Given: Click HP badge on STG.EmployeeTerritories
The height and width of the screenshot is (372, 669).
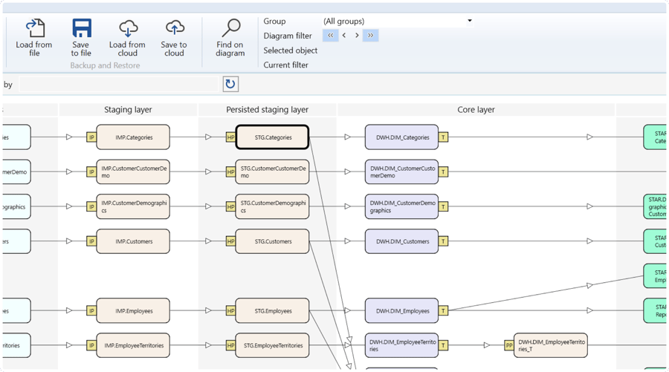Looking at the screenshot, I should (x=230, y=345).
